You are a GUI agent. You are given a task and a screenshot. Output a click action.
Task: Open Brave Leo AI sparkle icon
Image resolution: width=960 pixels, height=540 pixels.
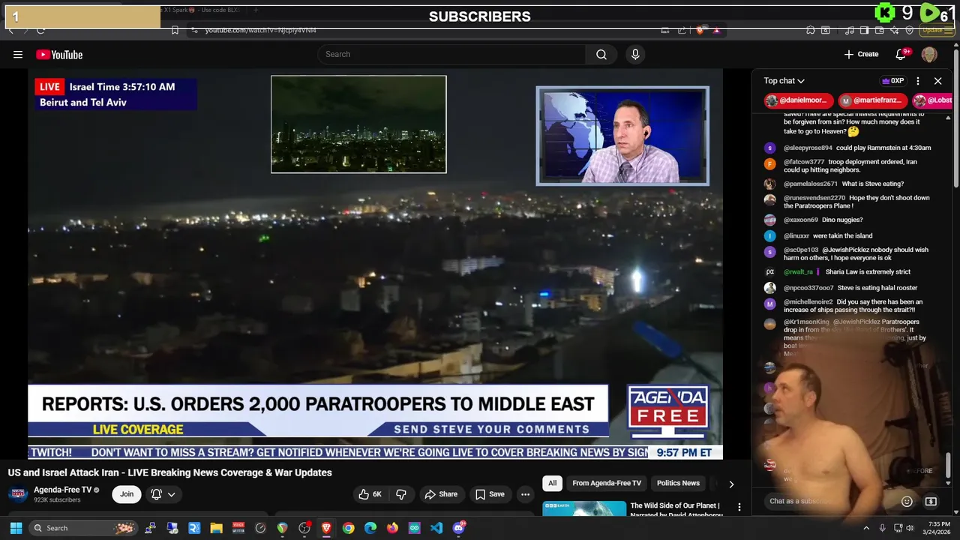[894, 30]
